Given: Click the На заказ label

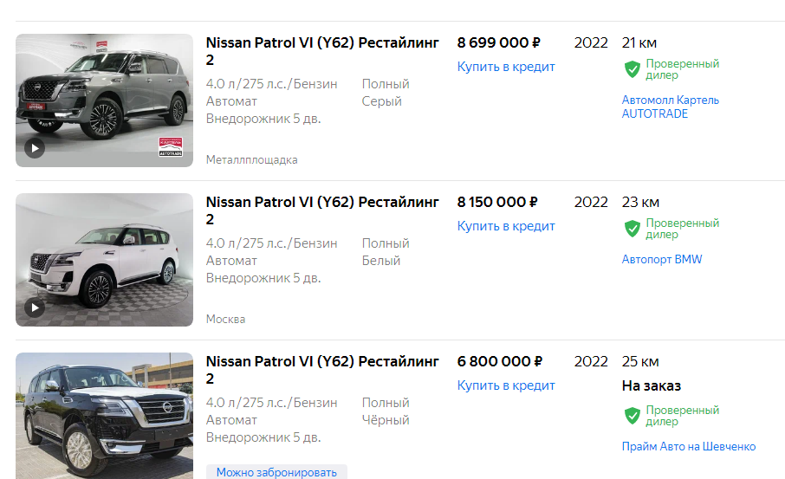Looking at the screenshot, I should pos(652,385).
